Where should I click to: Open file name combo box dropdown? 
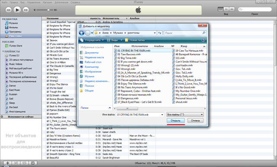pos(162,115)
